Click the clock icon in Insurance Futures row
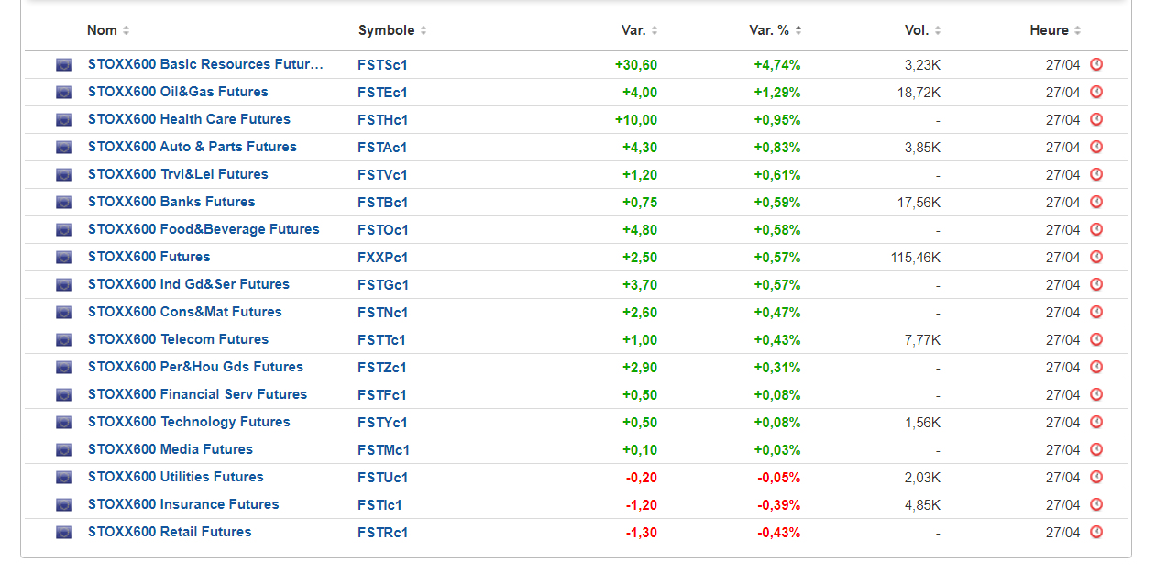Screen dimensions: 1166x574 tap(1096, 504)
